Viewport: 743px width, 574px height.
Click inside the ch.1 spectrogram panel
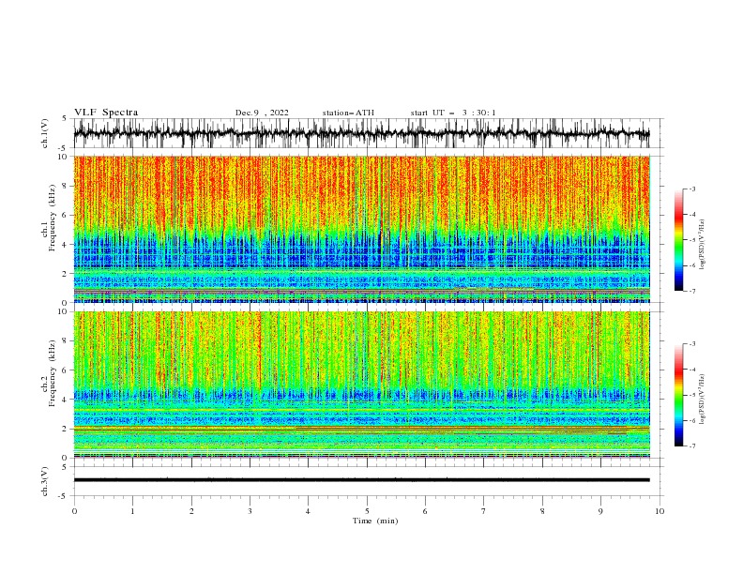pyautogui.click(x=361, y=229)
